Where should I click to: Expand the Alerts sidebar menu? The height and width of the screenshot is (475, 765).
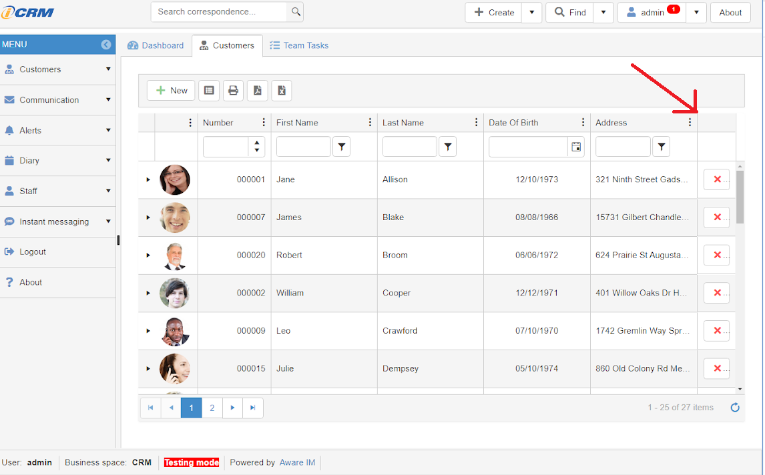pos(57,130)
